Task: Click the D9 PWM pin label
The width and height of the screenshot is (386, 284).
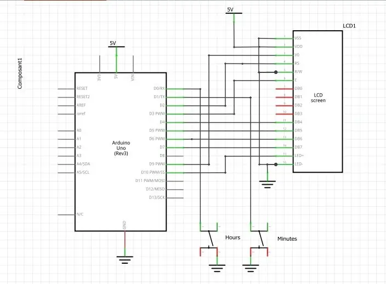Action: pyautogui.click(x=157, y=164)
